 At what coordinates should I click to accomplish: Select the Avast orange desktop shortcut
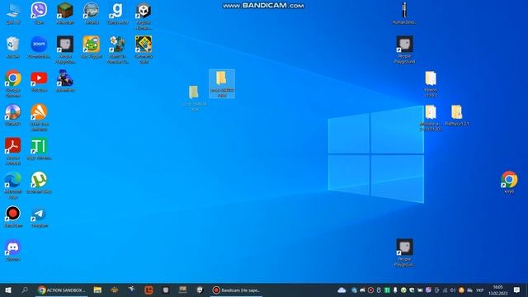[x=39, y=117]
